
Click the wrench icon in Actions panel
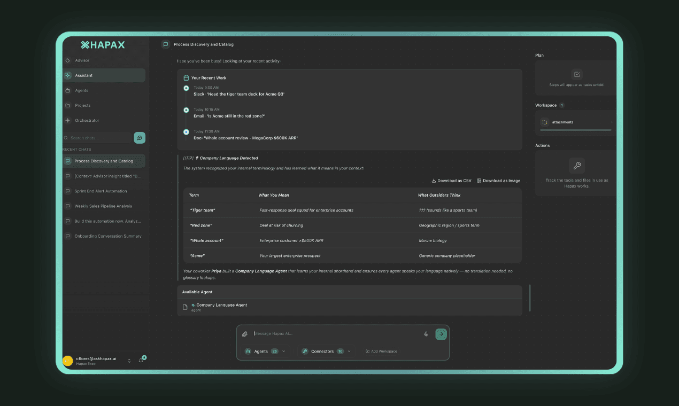(x=577, y=166)
